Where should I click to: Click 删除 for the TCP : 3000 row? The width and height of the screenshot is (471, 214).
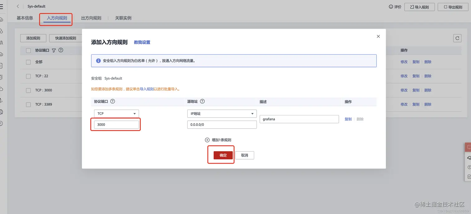pyautogui.click(x=428, y=90)
